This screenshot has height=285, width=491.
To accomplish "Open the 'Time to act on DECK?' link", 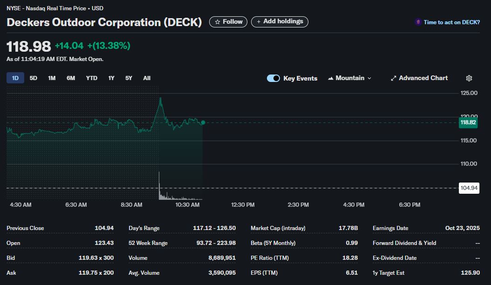I will [451, 22].
